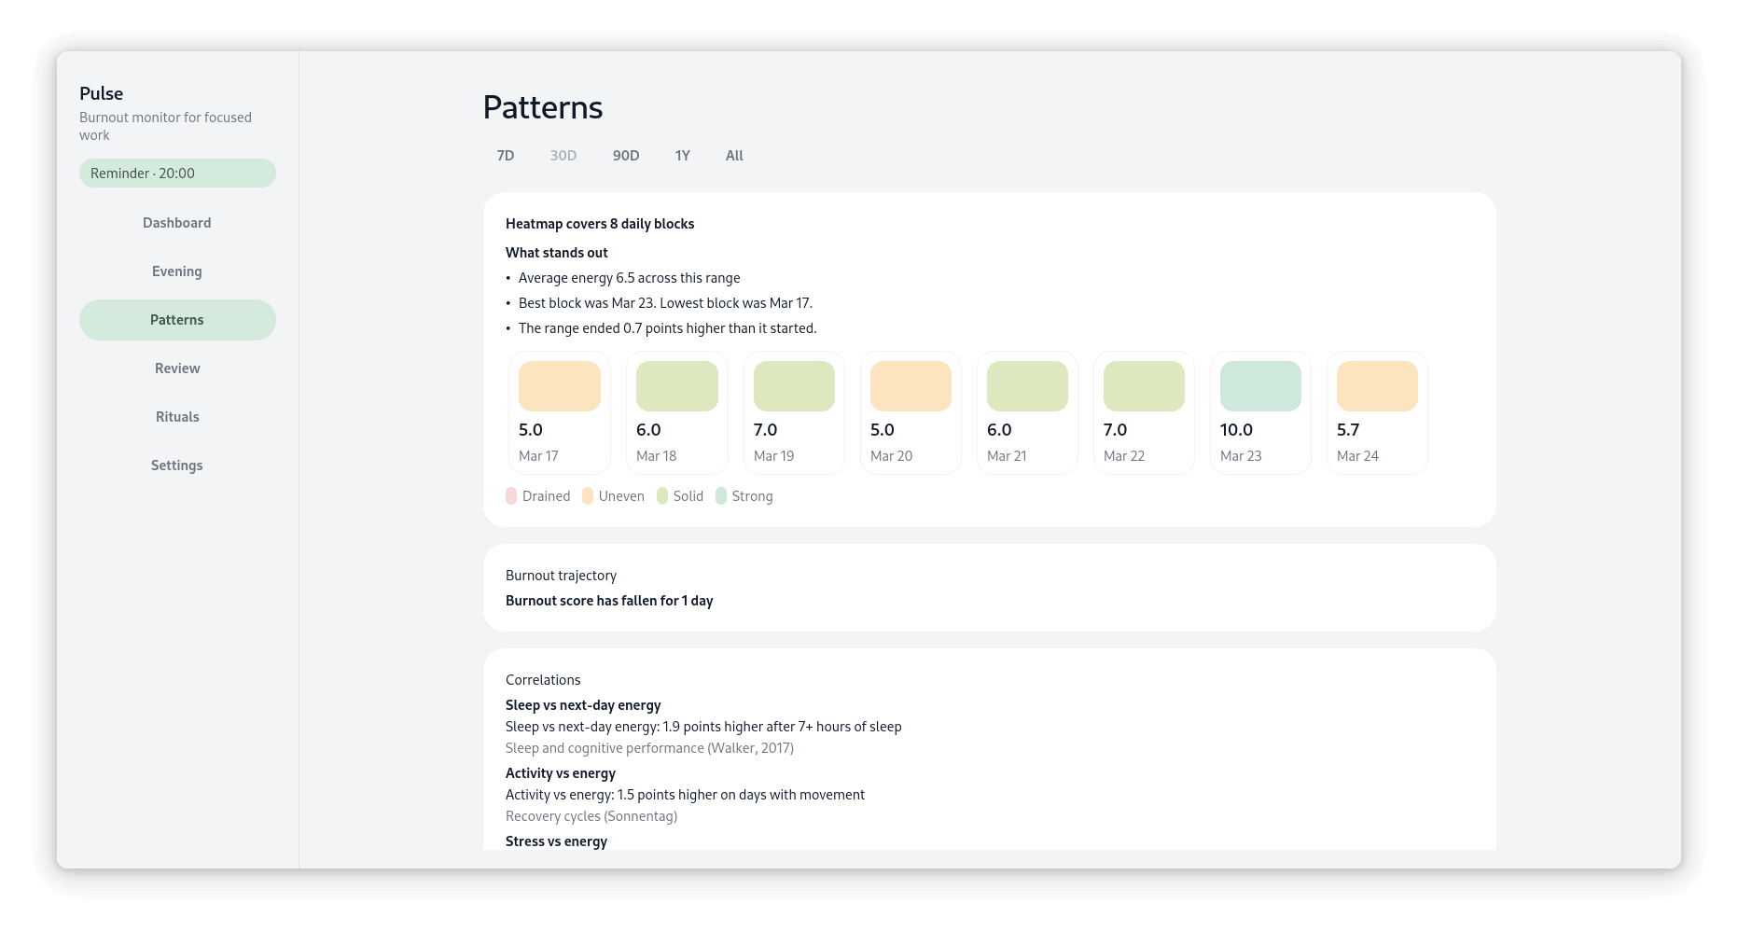Click the Mar 17 heatmap block
This screenshot has height=931, width=1738.
pos(559,412)
